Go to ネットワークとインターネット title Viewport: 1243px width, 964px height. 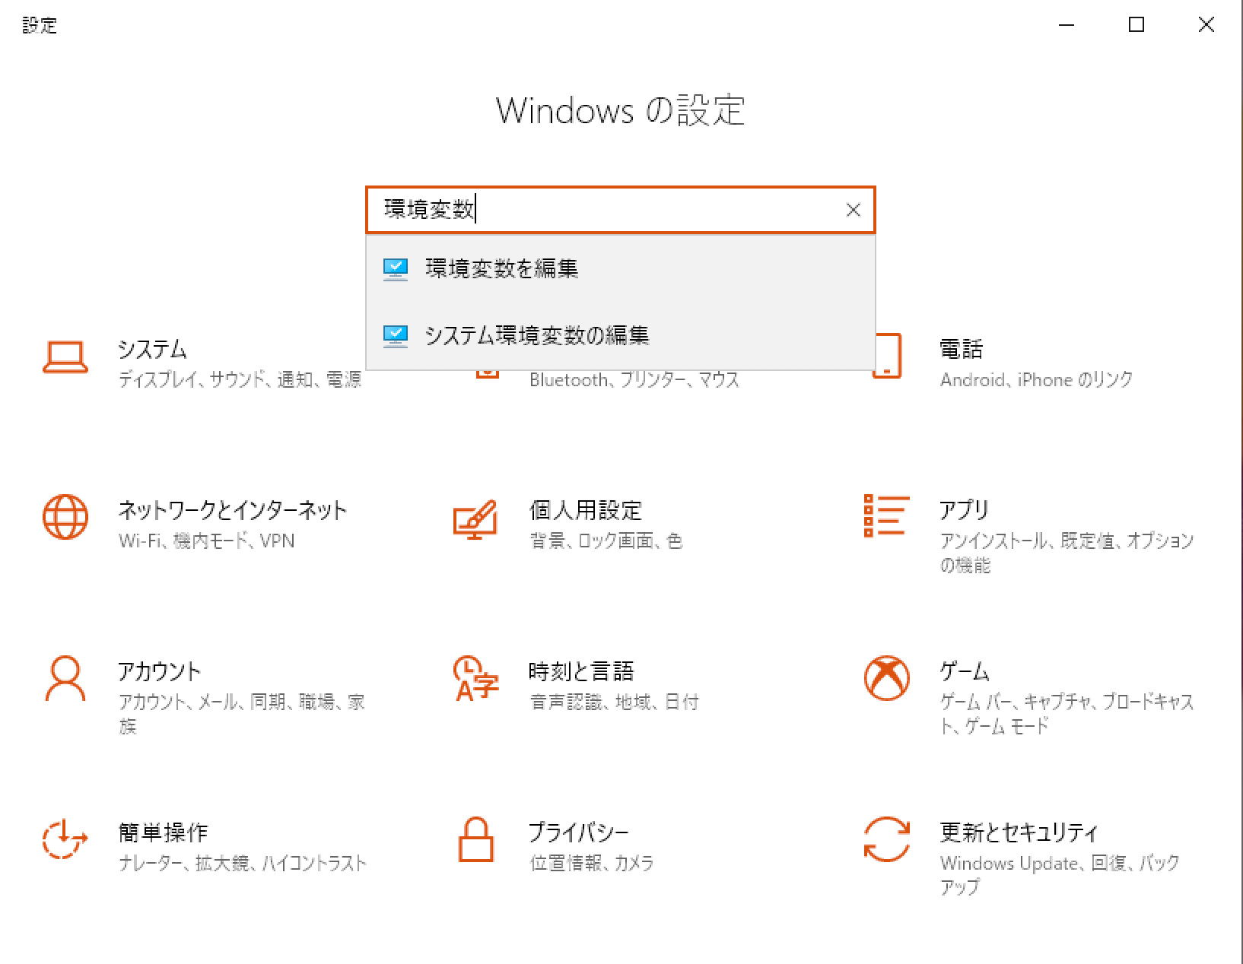coord(233,510)
